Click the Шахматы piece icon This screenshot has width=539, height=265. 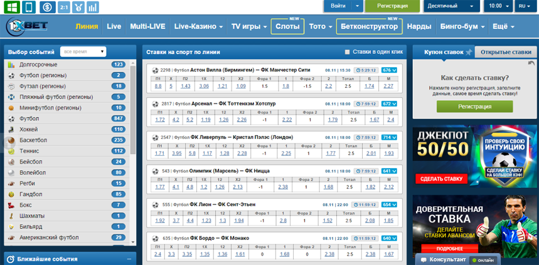[11, 216]
